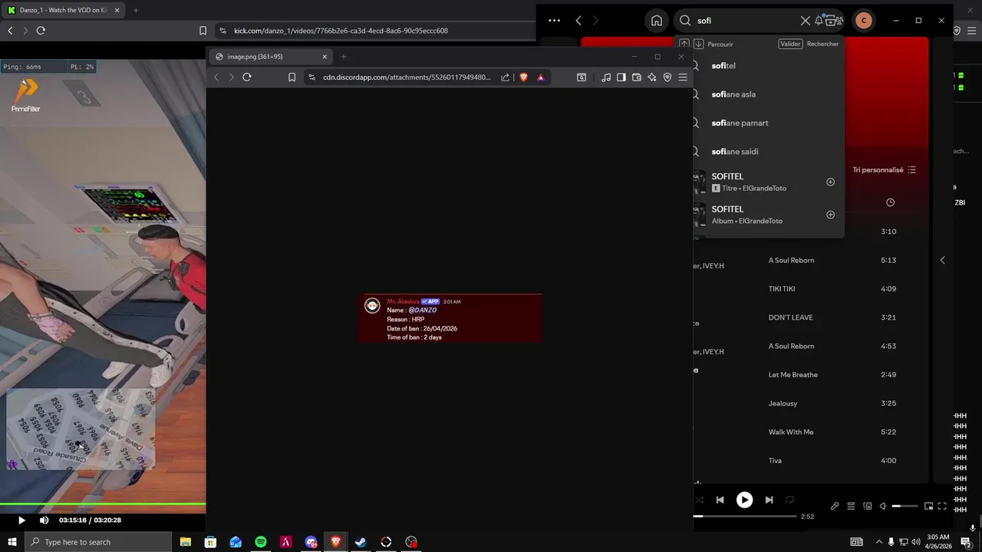Select the Jealousy track

[783, 403]
